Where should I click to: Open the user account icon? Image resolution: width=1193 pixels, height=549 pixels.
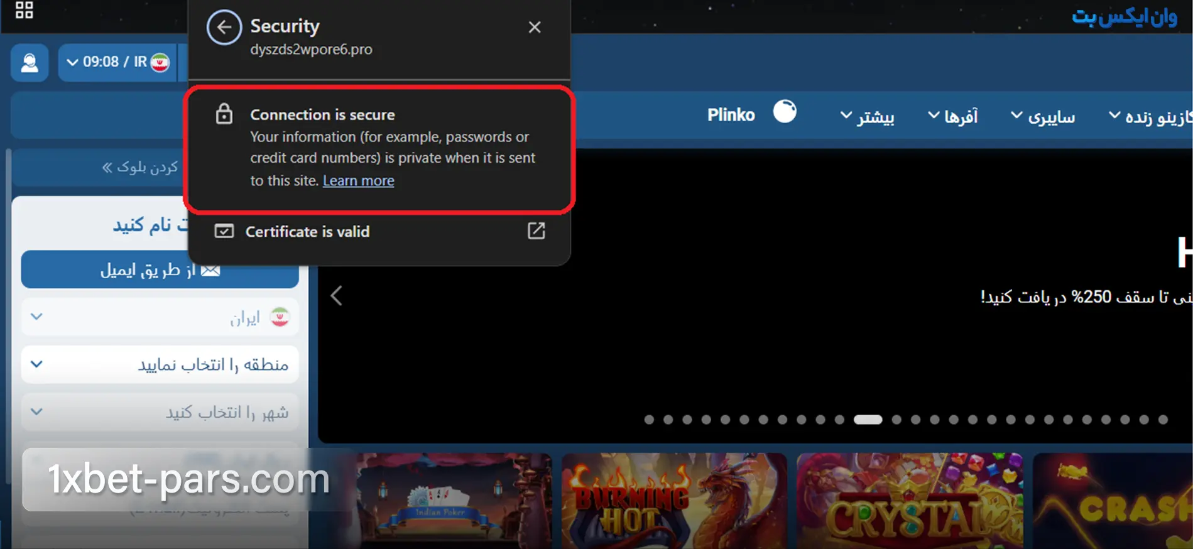point(30,62)
